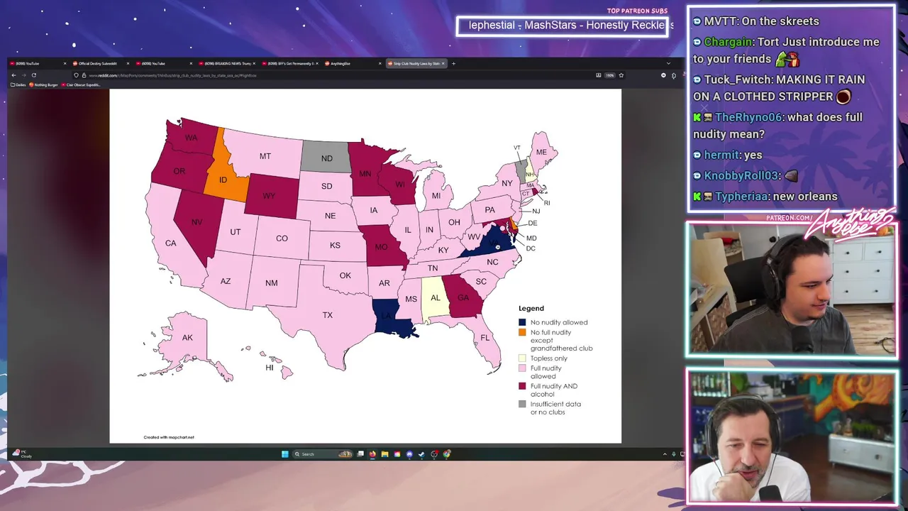Open the Dailies bookmarks folder
908x511 pixels.
point(18,84)
